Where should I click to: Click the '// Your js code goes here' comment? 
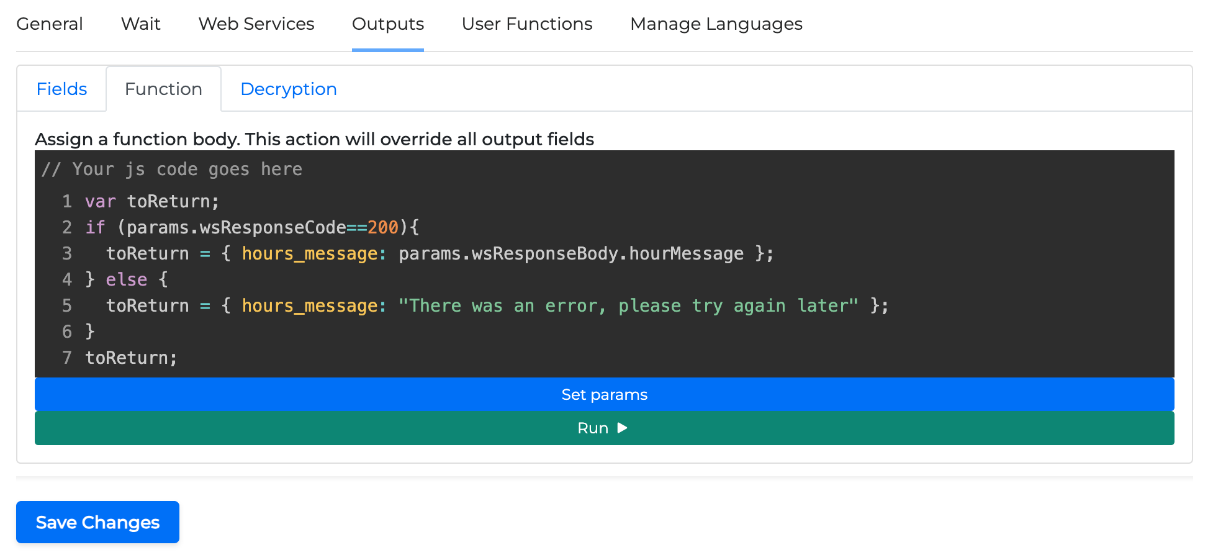(172, 169)
